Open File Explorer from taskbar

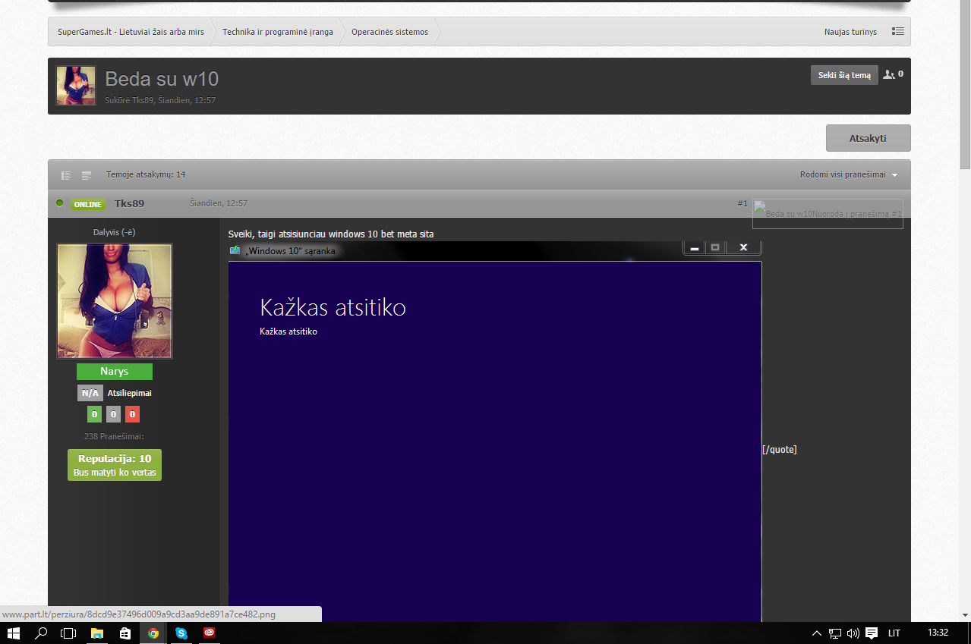coord(97,633)
